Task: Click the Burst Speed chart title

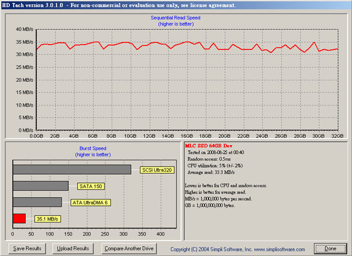Action: (92, 148)
